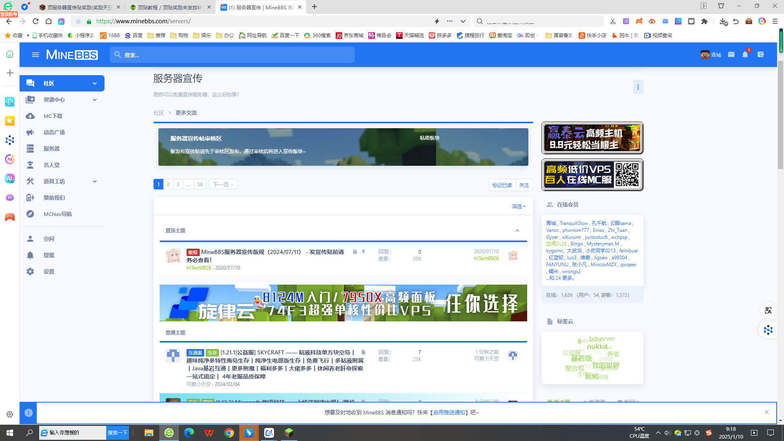Click 启用推送通知 link in banner
Image resolution: width=784 pixels, height=441 pixels.
[x=449, y=412]
